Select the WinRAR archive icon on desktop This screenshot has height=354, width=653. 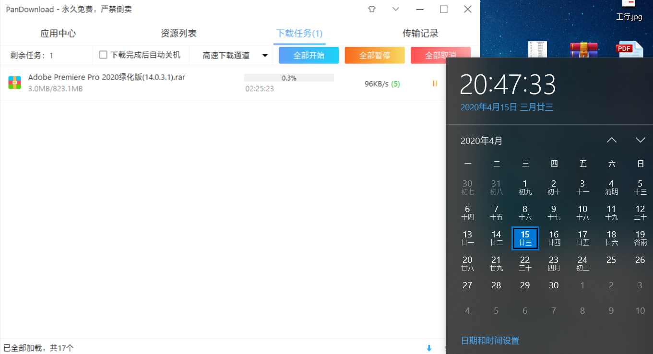tap(583, 49)
